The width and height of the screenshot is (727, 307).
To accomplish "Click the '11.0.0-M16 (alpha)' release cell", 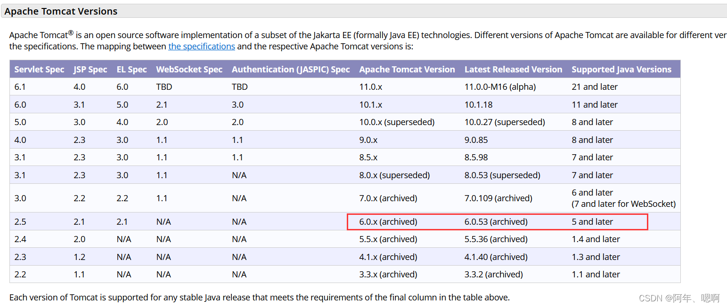I will tap(500, 87).
